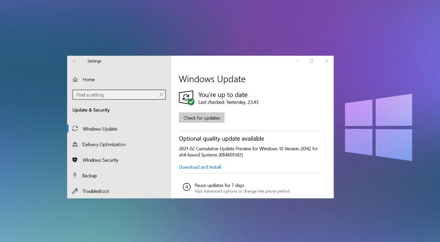The image size is (440, 242).
Task: Click the search magnifier icon
Action: tap(161, 95)
